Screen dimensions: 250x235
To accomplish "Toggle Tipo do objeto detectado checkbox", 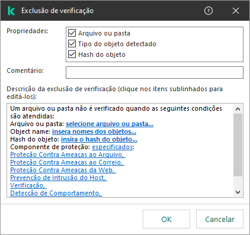I will click(72, 44).
